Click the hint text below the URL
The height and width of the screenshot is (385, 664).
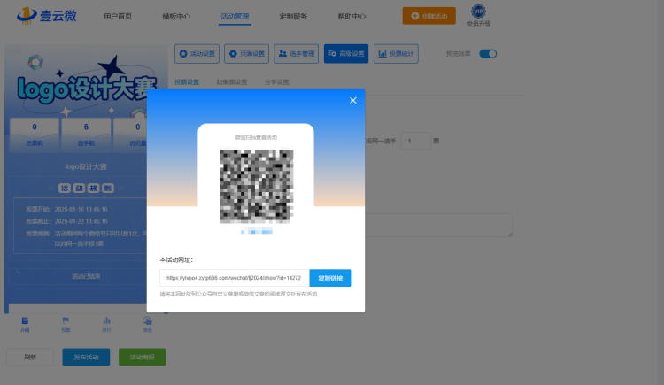(x=238, y=294)
